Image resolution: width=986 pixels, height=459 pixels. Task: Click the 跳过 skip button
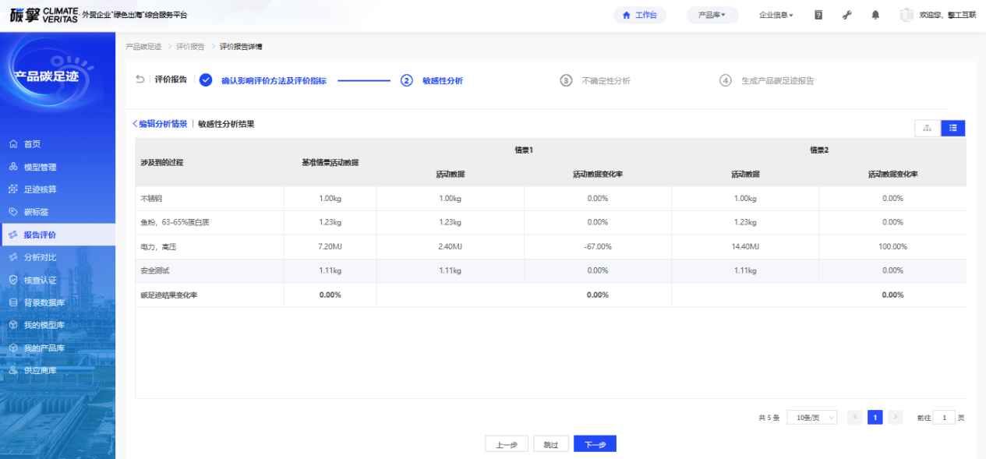[x=551, y=444]
